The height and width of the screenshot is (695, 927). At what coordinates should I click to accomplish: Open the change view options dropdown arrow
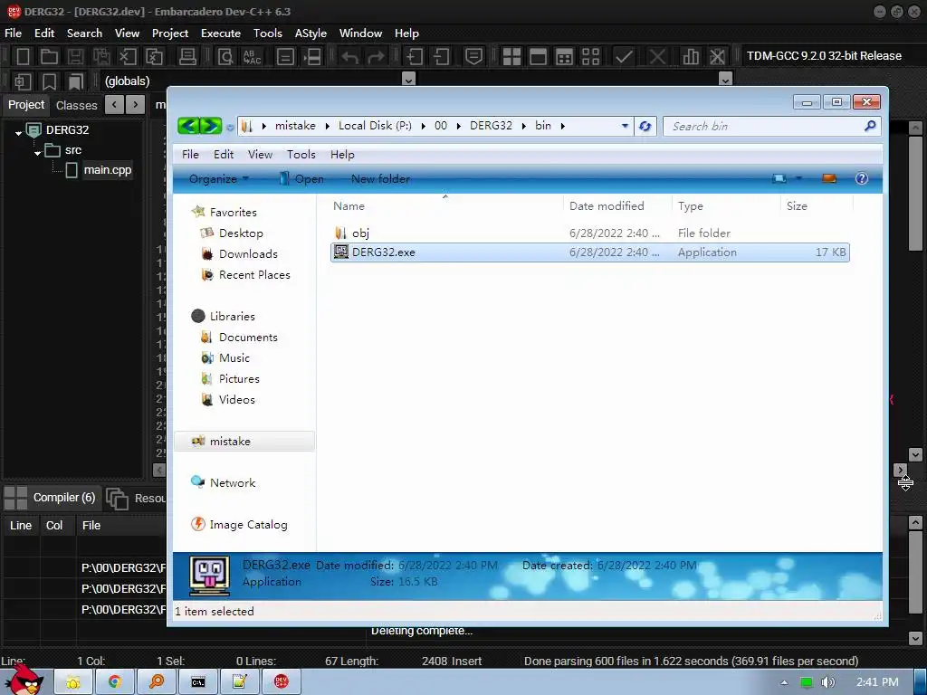[x=798, y=178]
